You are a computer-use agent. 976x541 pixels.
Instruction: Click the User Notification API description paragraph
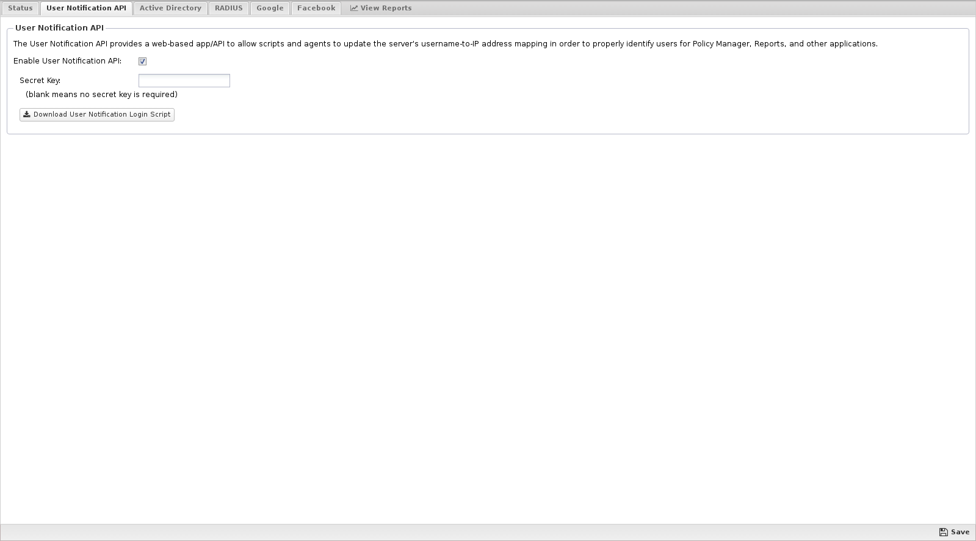coord(446,44)
